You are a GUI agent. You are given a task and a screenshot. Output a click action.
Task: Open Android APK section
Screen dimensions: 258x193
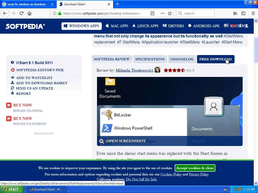(x=204, y=26)
